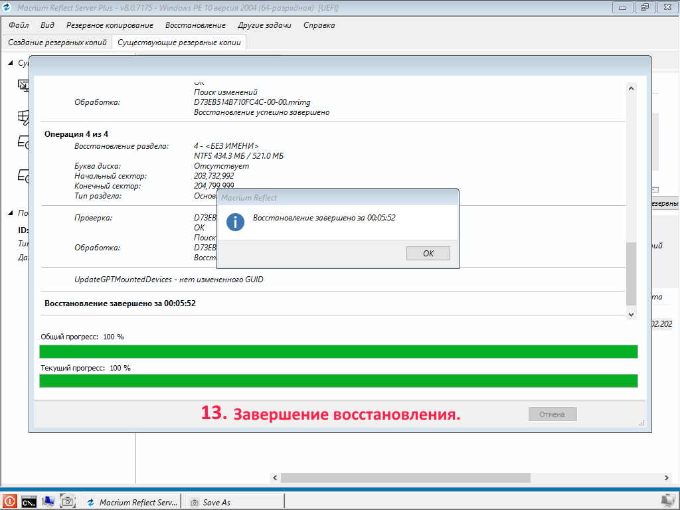Screen dimensions: 680x510
Task: Click the scrollbar down arrow in the log view
Action: coord(631,313)
